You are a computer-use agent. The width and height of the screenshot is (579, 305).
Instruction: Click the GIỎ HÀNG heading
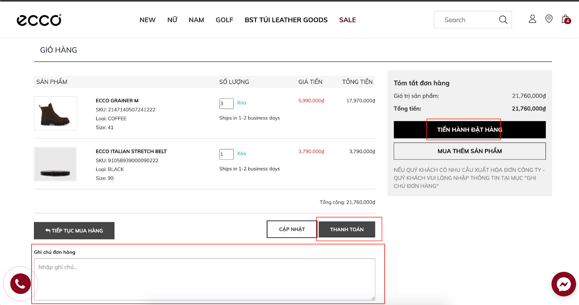[59, 50]
